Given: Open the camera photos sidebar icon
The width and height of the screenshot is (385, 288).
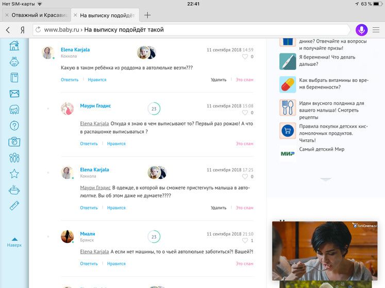Looking at the screenshot, I should tap(14, 141).
